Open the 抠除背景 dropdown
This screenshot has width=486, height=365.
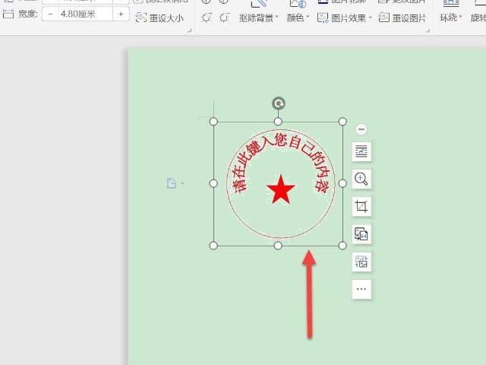coord(258,18)
